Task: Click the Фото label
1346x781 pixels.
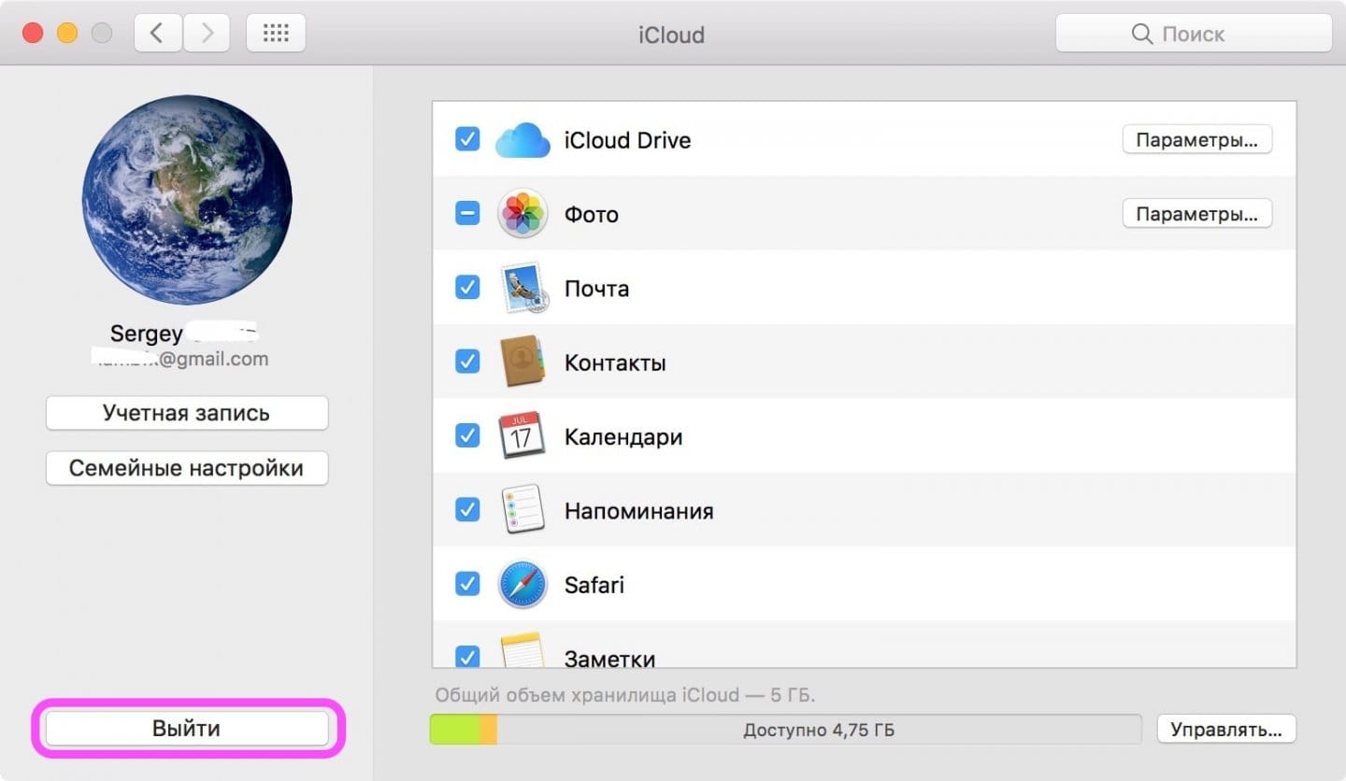Action: coord(592,214)
